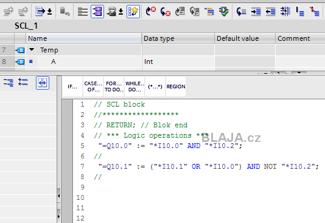Insert a CASE... OF... template
The height and width of the screenshot is (223, 325).
click(93, 87)
